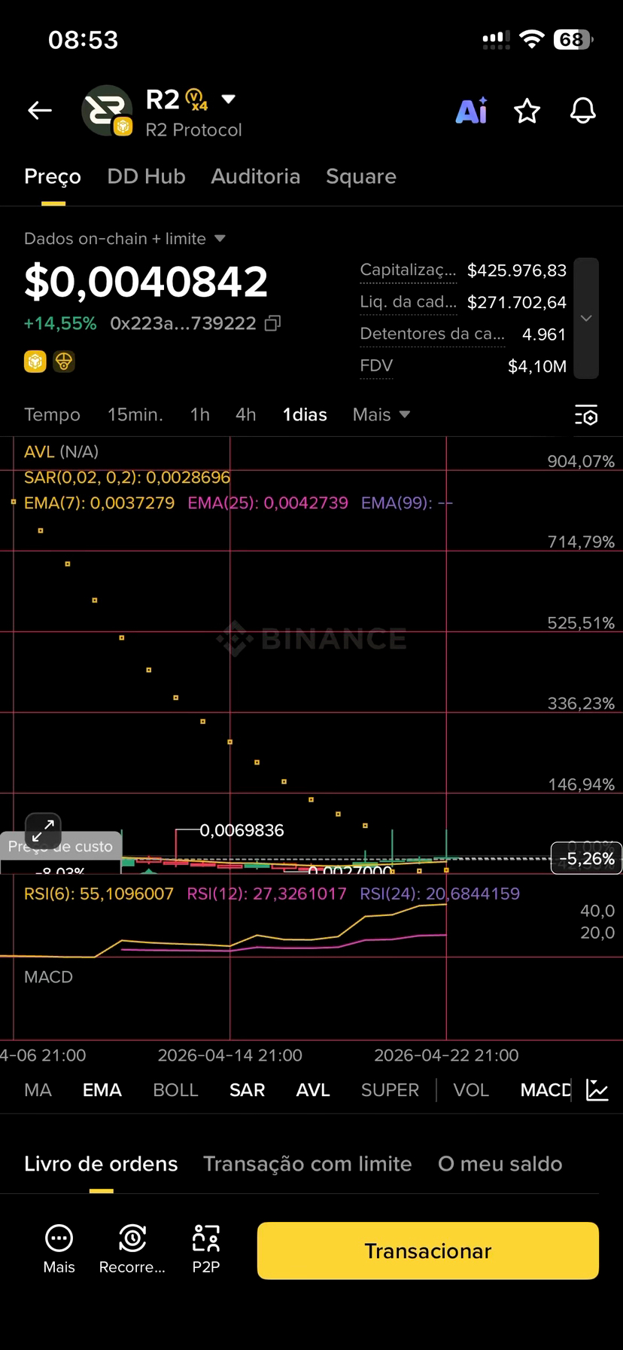Select the 1dias timeframe
Image resolution: width=623 pixels, height=1350 pixels.
click(305, 414)
